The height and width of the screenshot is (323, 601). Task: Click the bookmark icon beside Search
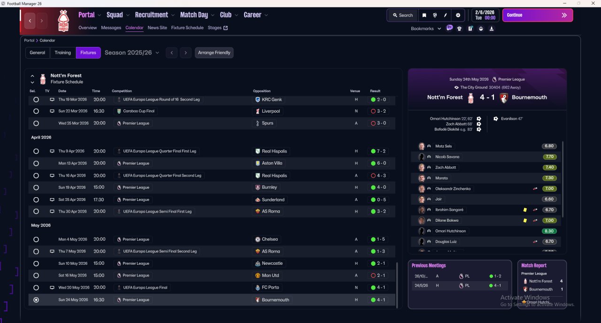click(x=424, y=15)
